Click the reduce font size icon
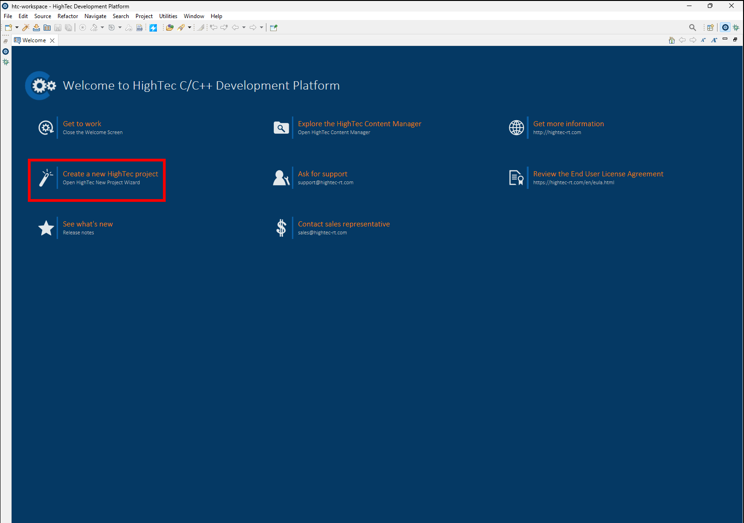 704,40
